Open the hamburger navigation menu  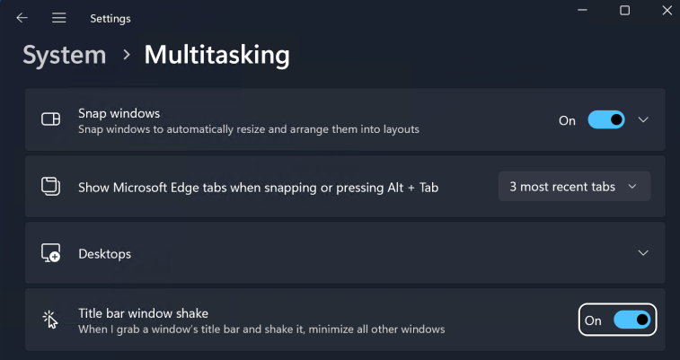coord(59,18)
